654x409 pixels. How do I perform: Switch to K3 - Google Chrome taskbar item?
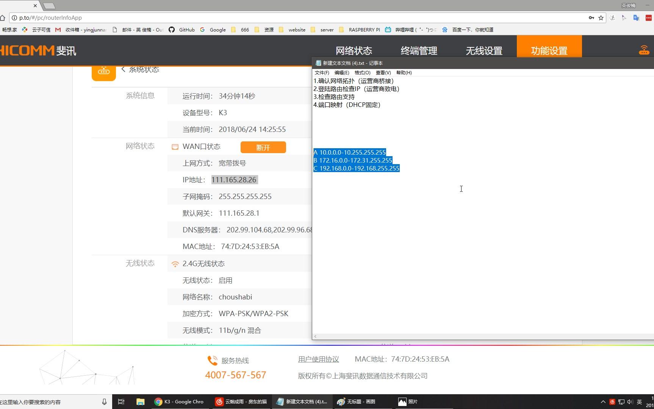click(180, 402)
